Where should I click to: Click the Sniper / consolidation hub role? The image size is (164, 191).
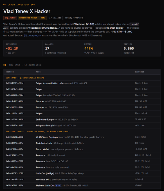click(x=49, y=83)
